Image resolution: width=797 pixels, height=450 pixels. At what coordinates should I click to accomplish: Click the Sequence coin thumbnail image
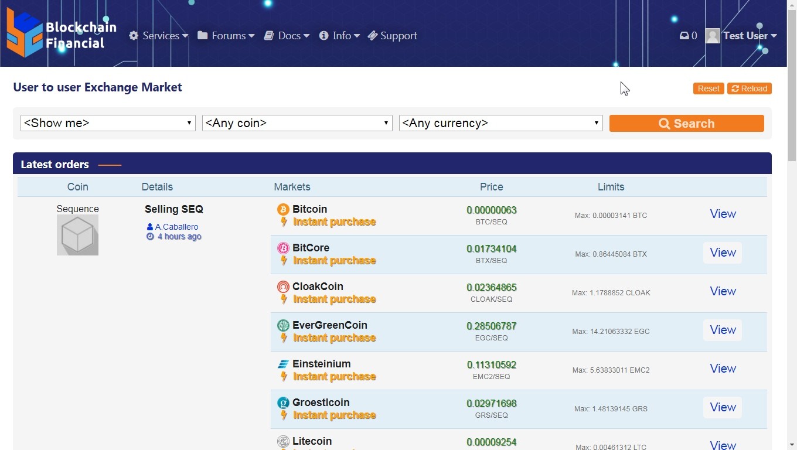77,235
